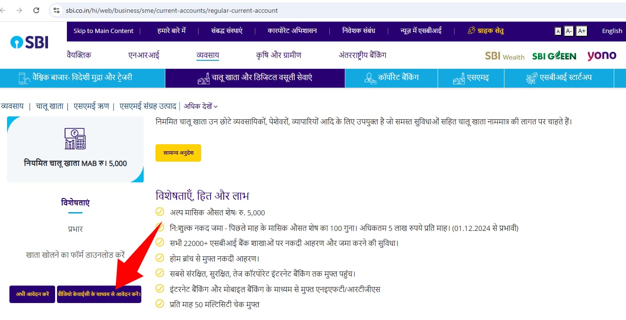Click the checkmark icon beside होम ब्रांच

coord(160,258)
